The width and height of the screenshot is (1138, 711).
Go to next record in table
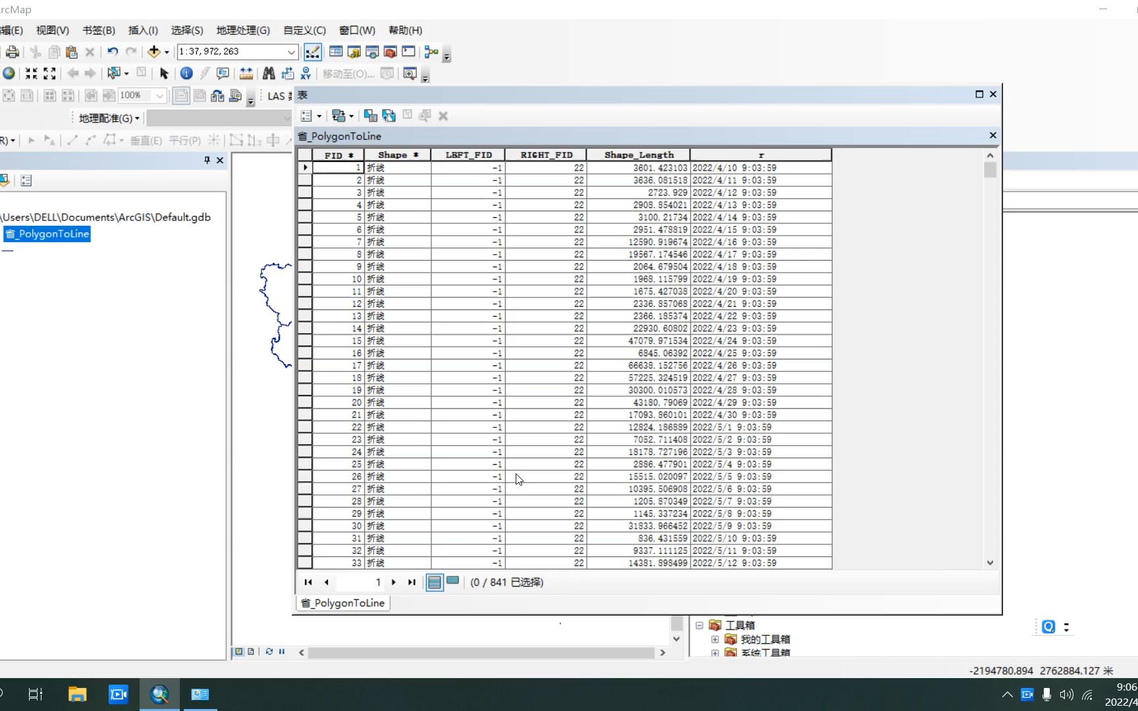[x=394, y=582]
